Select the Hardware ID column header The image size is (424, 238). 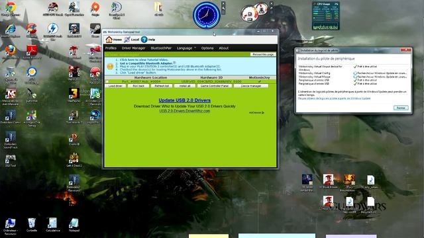coord(211,77)
